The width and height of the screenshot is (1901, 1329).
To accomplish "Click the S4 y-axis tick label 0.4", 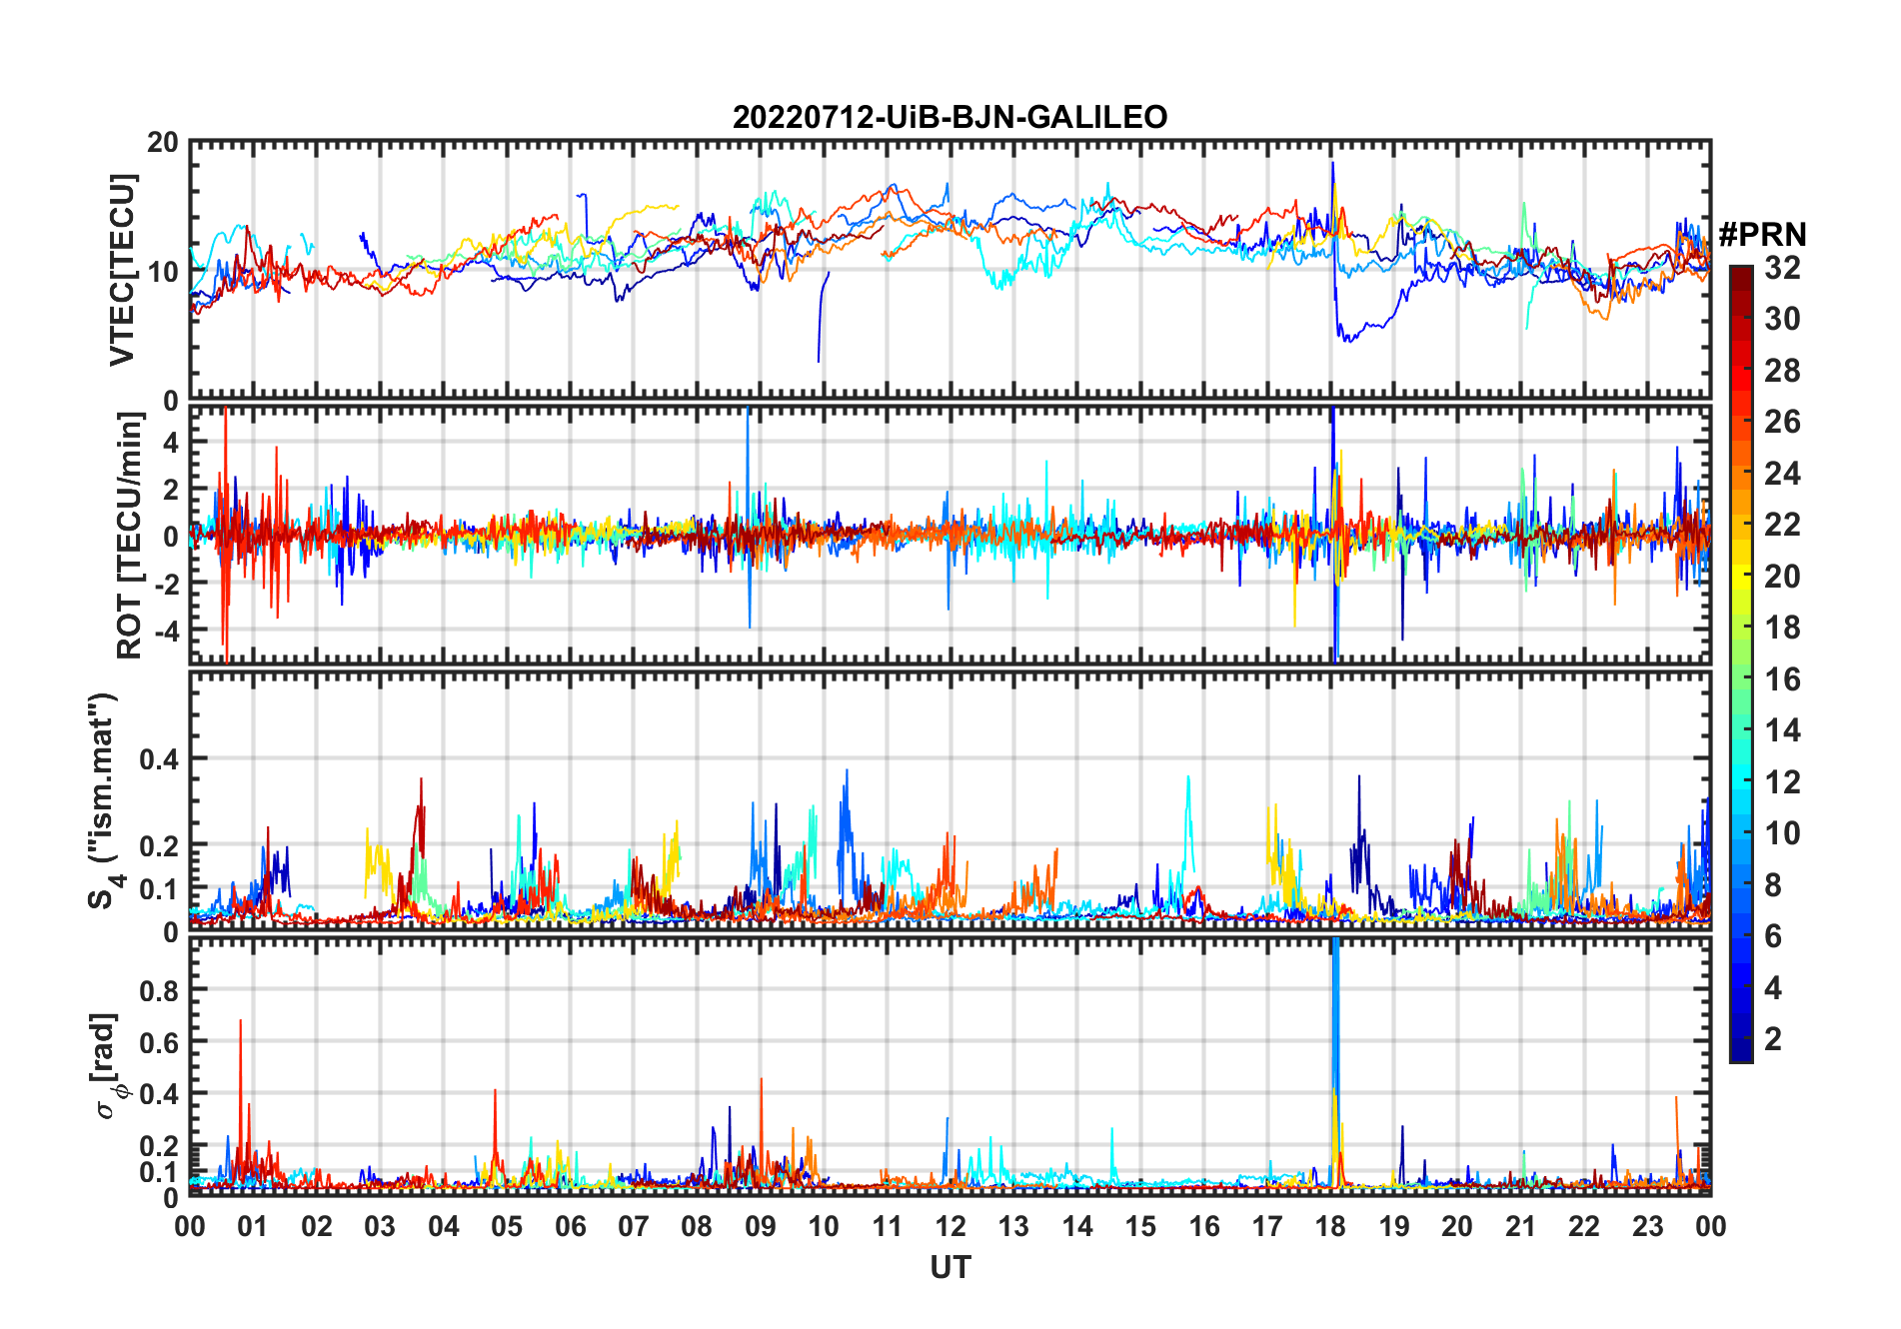I will click(159, 758).
